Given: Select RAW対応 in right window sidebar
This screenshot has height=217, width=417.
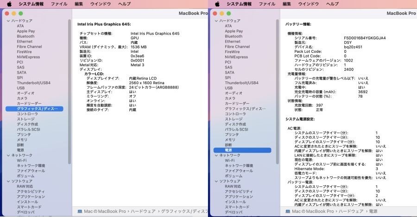Looking at the screenshot, I should pos(233,186).
